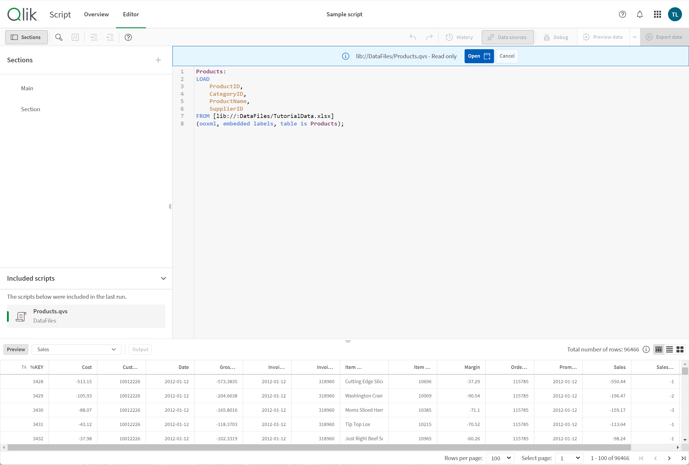The height and width of the screenshot is (465, 689).
Task: Click the Open button for Products.qvs
Action: 477,56
